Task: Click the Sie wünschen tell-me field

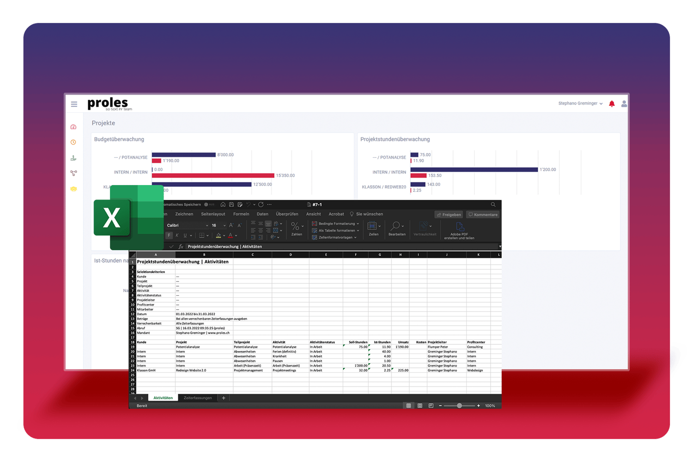Action: (x=366, y=214)
